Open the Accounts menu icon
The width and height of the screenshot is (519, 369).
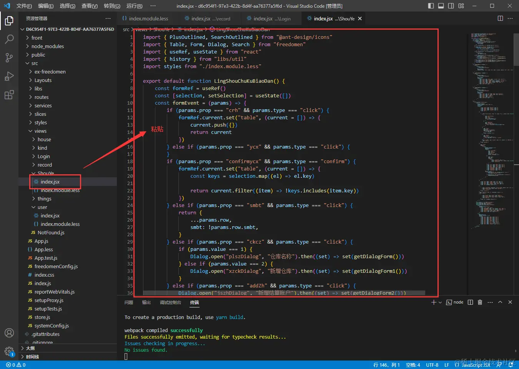coord(9,333)
